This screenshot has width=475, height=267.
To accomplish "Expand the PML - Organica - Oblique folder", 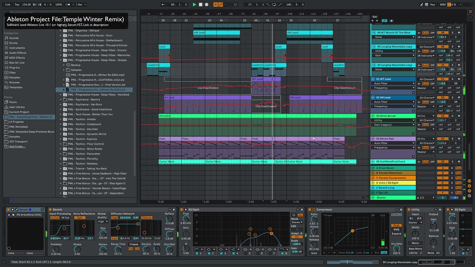I will [x=61, y=30].
